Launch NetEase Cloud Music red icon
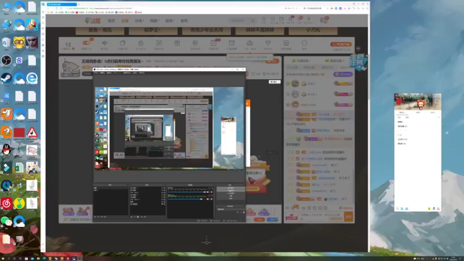This screenshot has width=464, height=261. pyautogui.click(x=6, y=204)
